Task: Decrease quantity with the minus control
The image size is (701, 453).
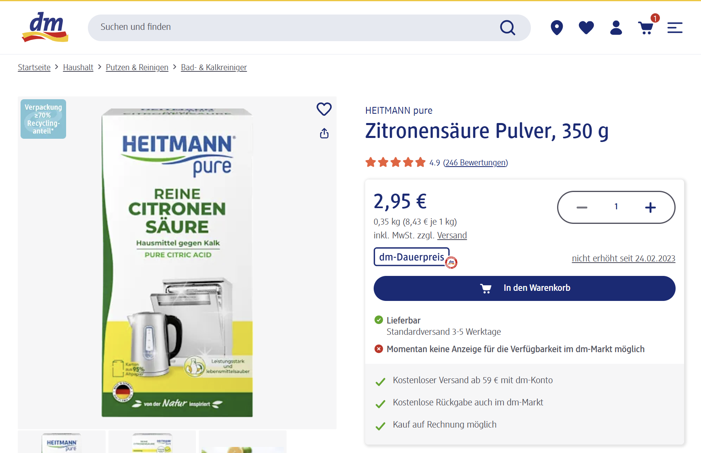Action: tap(582, 207)
